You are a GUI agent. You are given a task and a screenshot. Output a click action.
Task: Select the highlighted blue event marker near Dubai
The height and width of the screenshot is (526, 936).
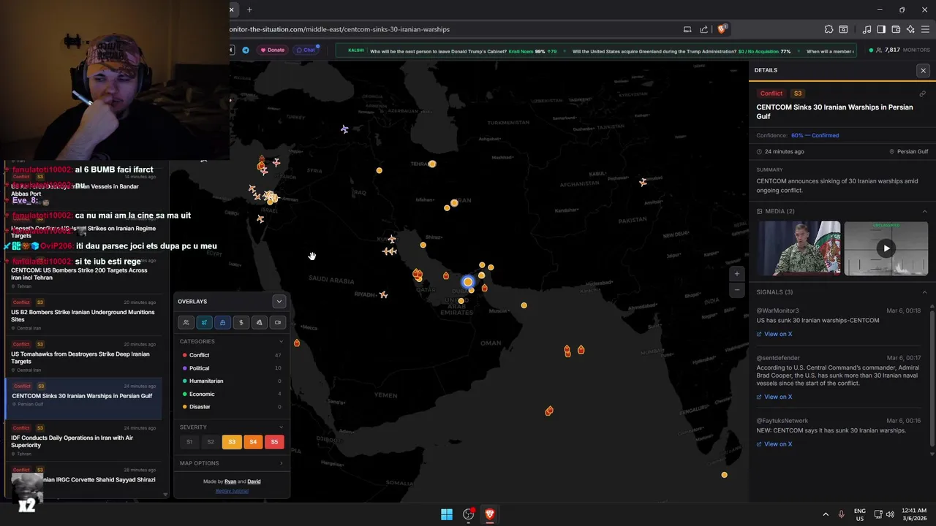[x=468, y=282]
